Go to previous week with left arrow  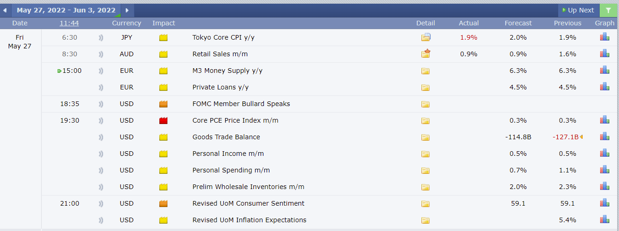coord(5,10)
